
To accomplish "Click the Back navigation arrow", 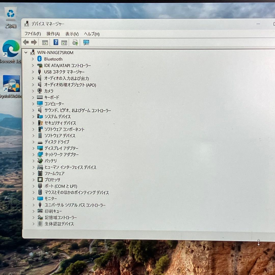I will pos(25,42).
